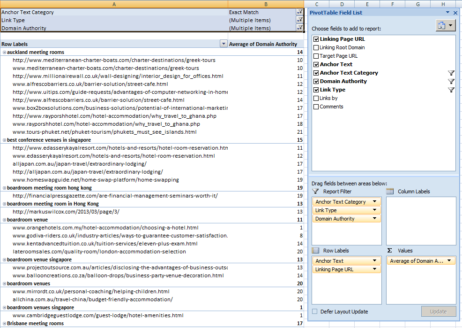Enable the Target Page URL field checkbox
The image size is (462, 328).
tap(316, 56)
